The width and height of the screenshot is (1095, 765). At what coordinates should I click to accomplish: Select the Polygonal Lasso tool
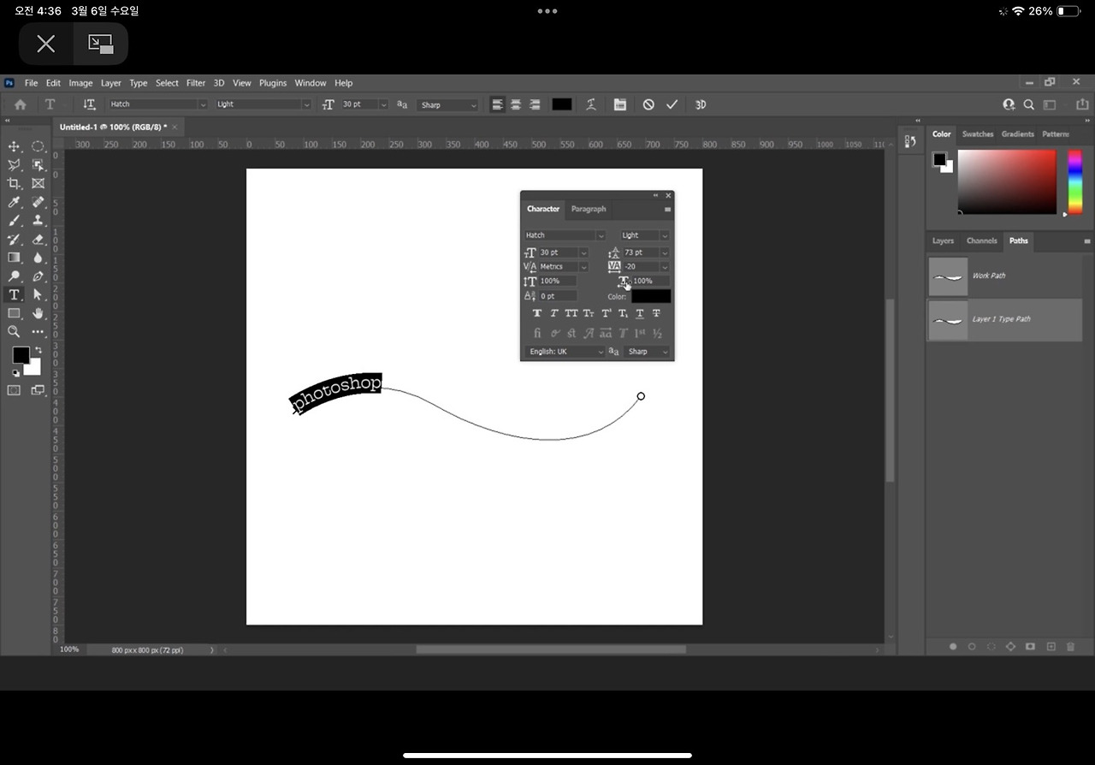14,165
